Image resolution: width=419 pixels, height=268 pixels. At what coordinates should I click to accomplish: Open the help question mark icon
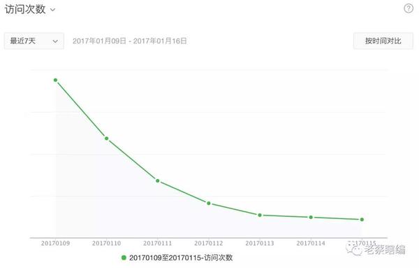click(x=409, y=9)
